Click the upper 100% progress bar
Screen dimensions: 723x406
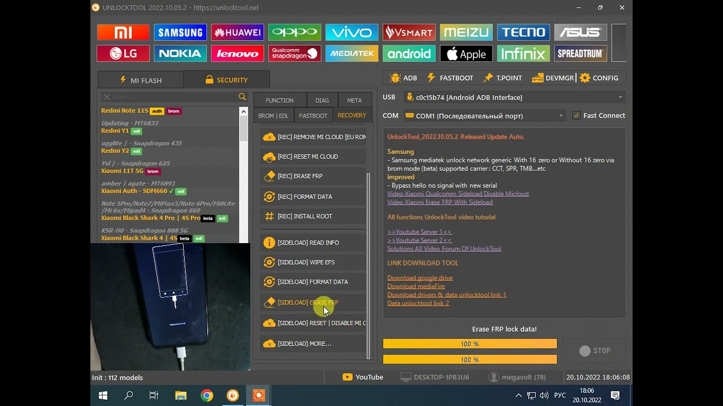pos(470,344)
